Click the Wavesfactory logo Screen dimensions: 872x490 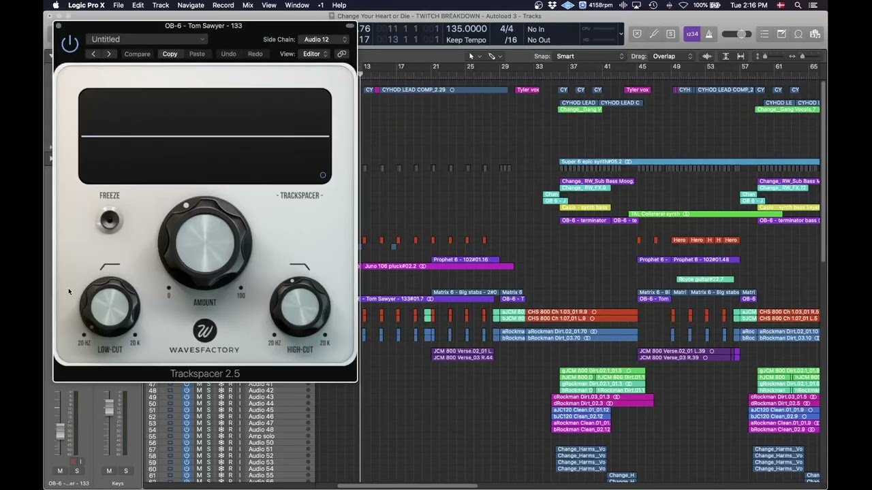tap(204, 331)
